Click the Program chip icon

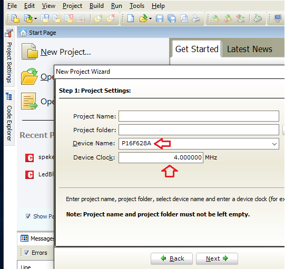coord(258,18)
